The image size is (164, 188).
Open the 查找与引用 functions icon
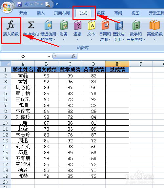click(119, 25)
